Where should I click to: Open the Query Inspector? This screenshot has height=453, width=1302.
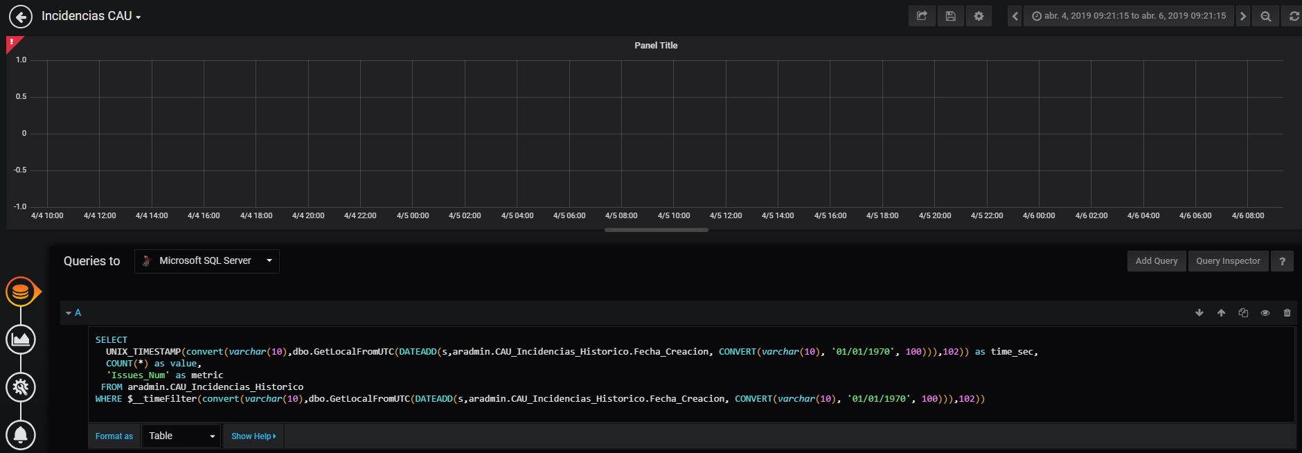pyautogui.click(x=1228, y=261)
